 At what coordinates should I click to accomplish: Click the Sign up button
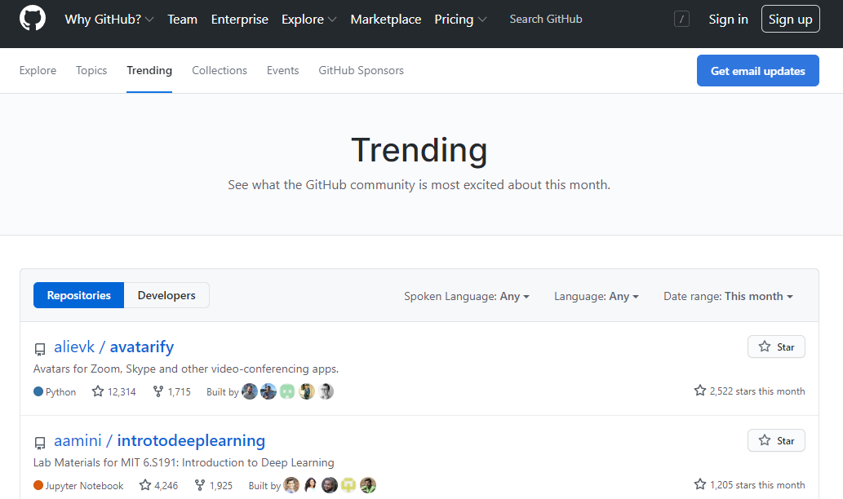pos(790,19)
